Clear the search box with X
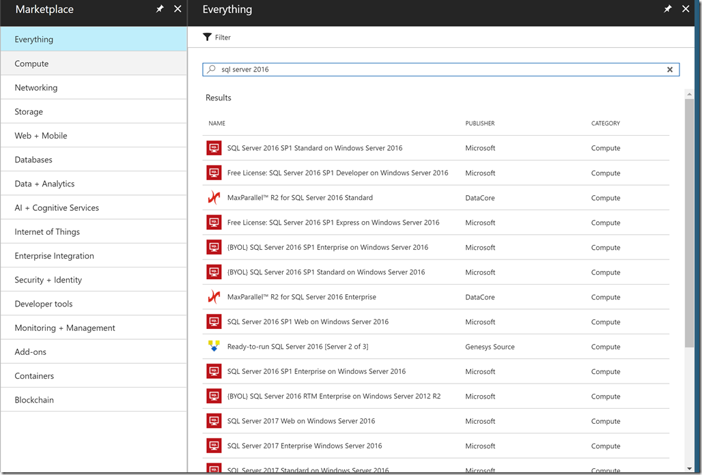Screen dimensions: 702x475 tap(670, 70)
